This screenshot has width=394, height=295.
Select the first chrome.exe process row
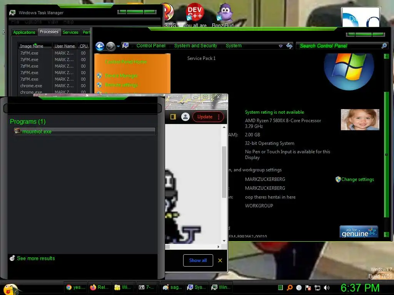(x=53, y=86)
